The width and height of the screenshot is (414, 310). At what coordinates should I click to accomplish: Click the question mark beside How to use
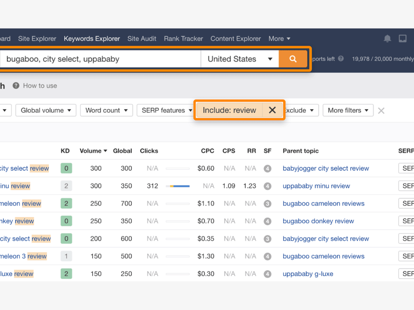[x=16, y=86]
